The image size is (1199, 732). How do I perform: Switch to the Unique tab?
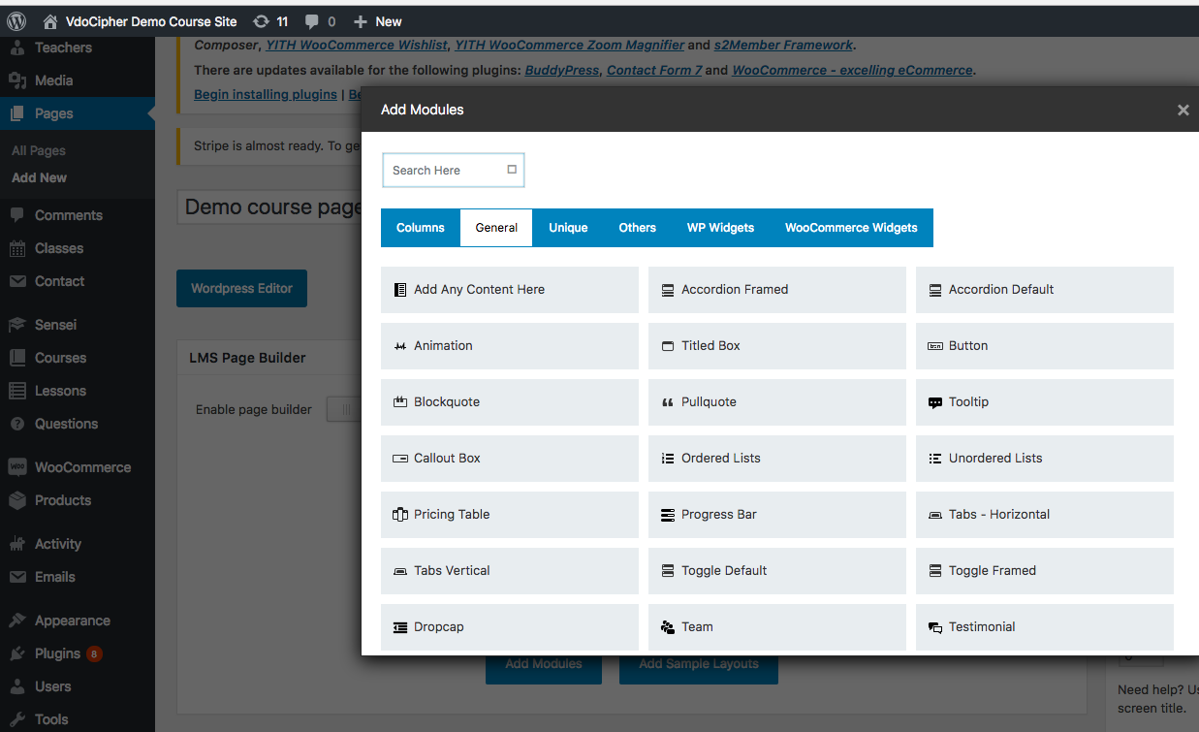click(x=568, y=228)
